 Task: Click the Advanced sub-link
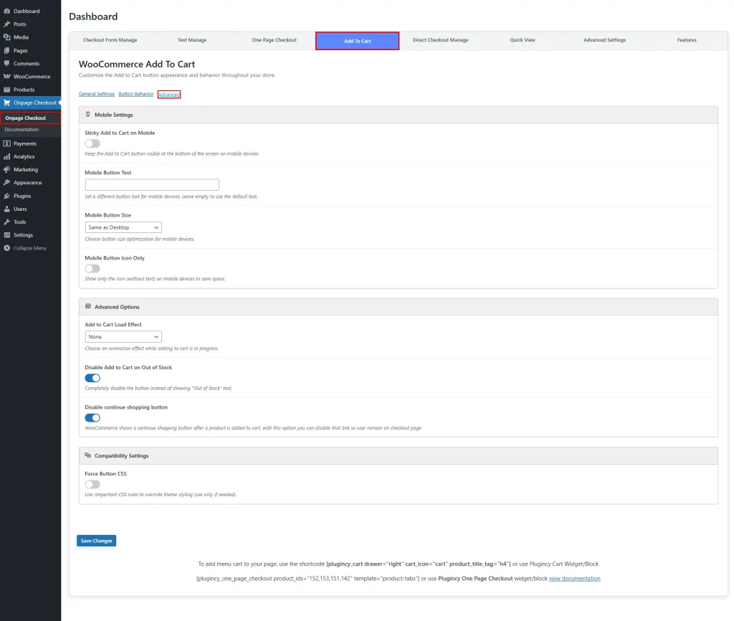tap(169, 95)
